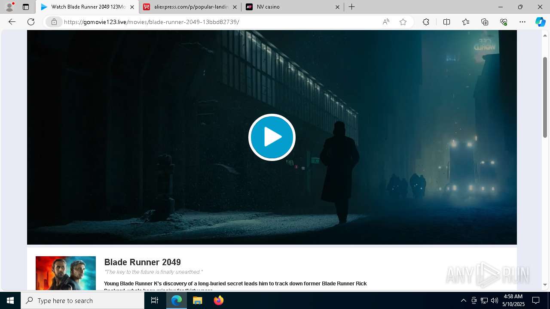Open the Favorites list
The height and width of the screenshot is (309, 550).
pyautogui.click(x=466, y=22)
